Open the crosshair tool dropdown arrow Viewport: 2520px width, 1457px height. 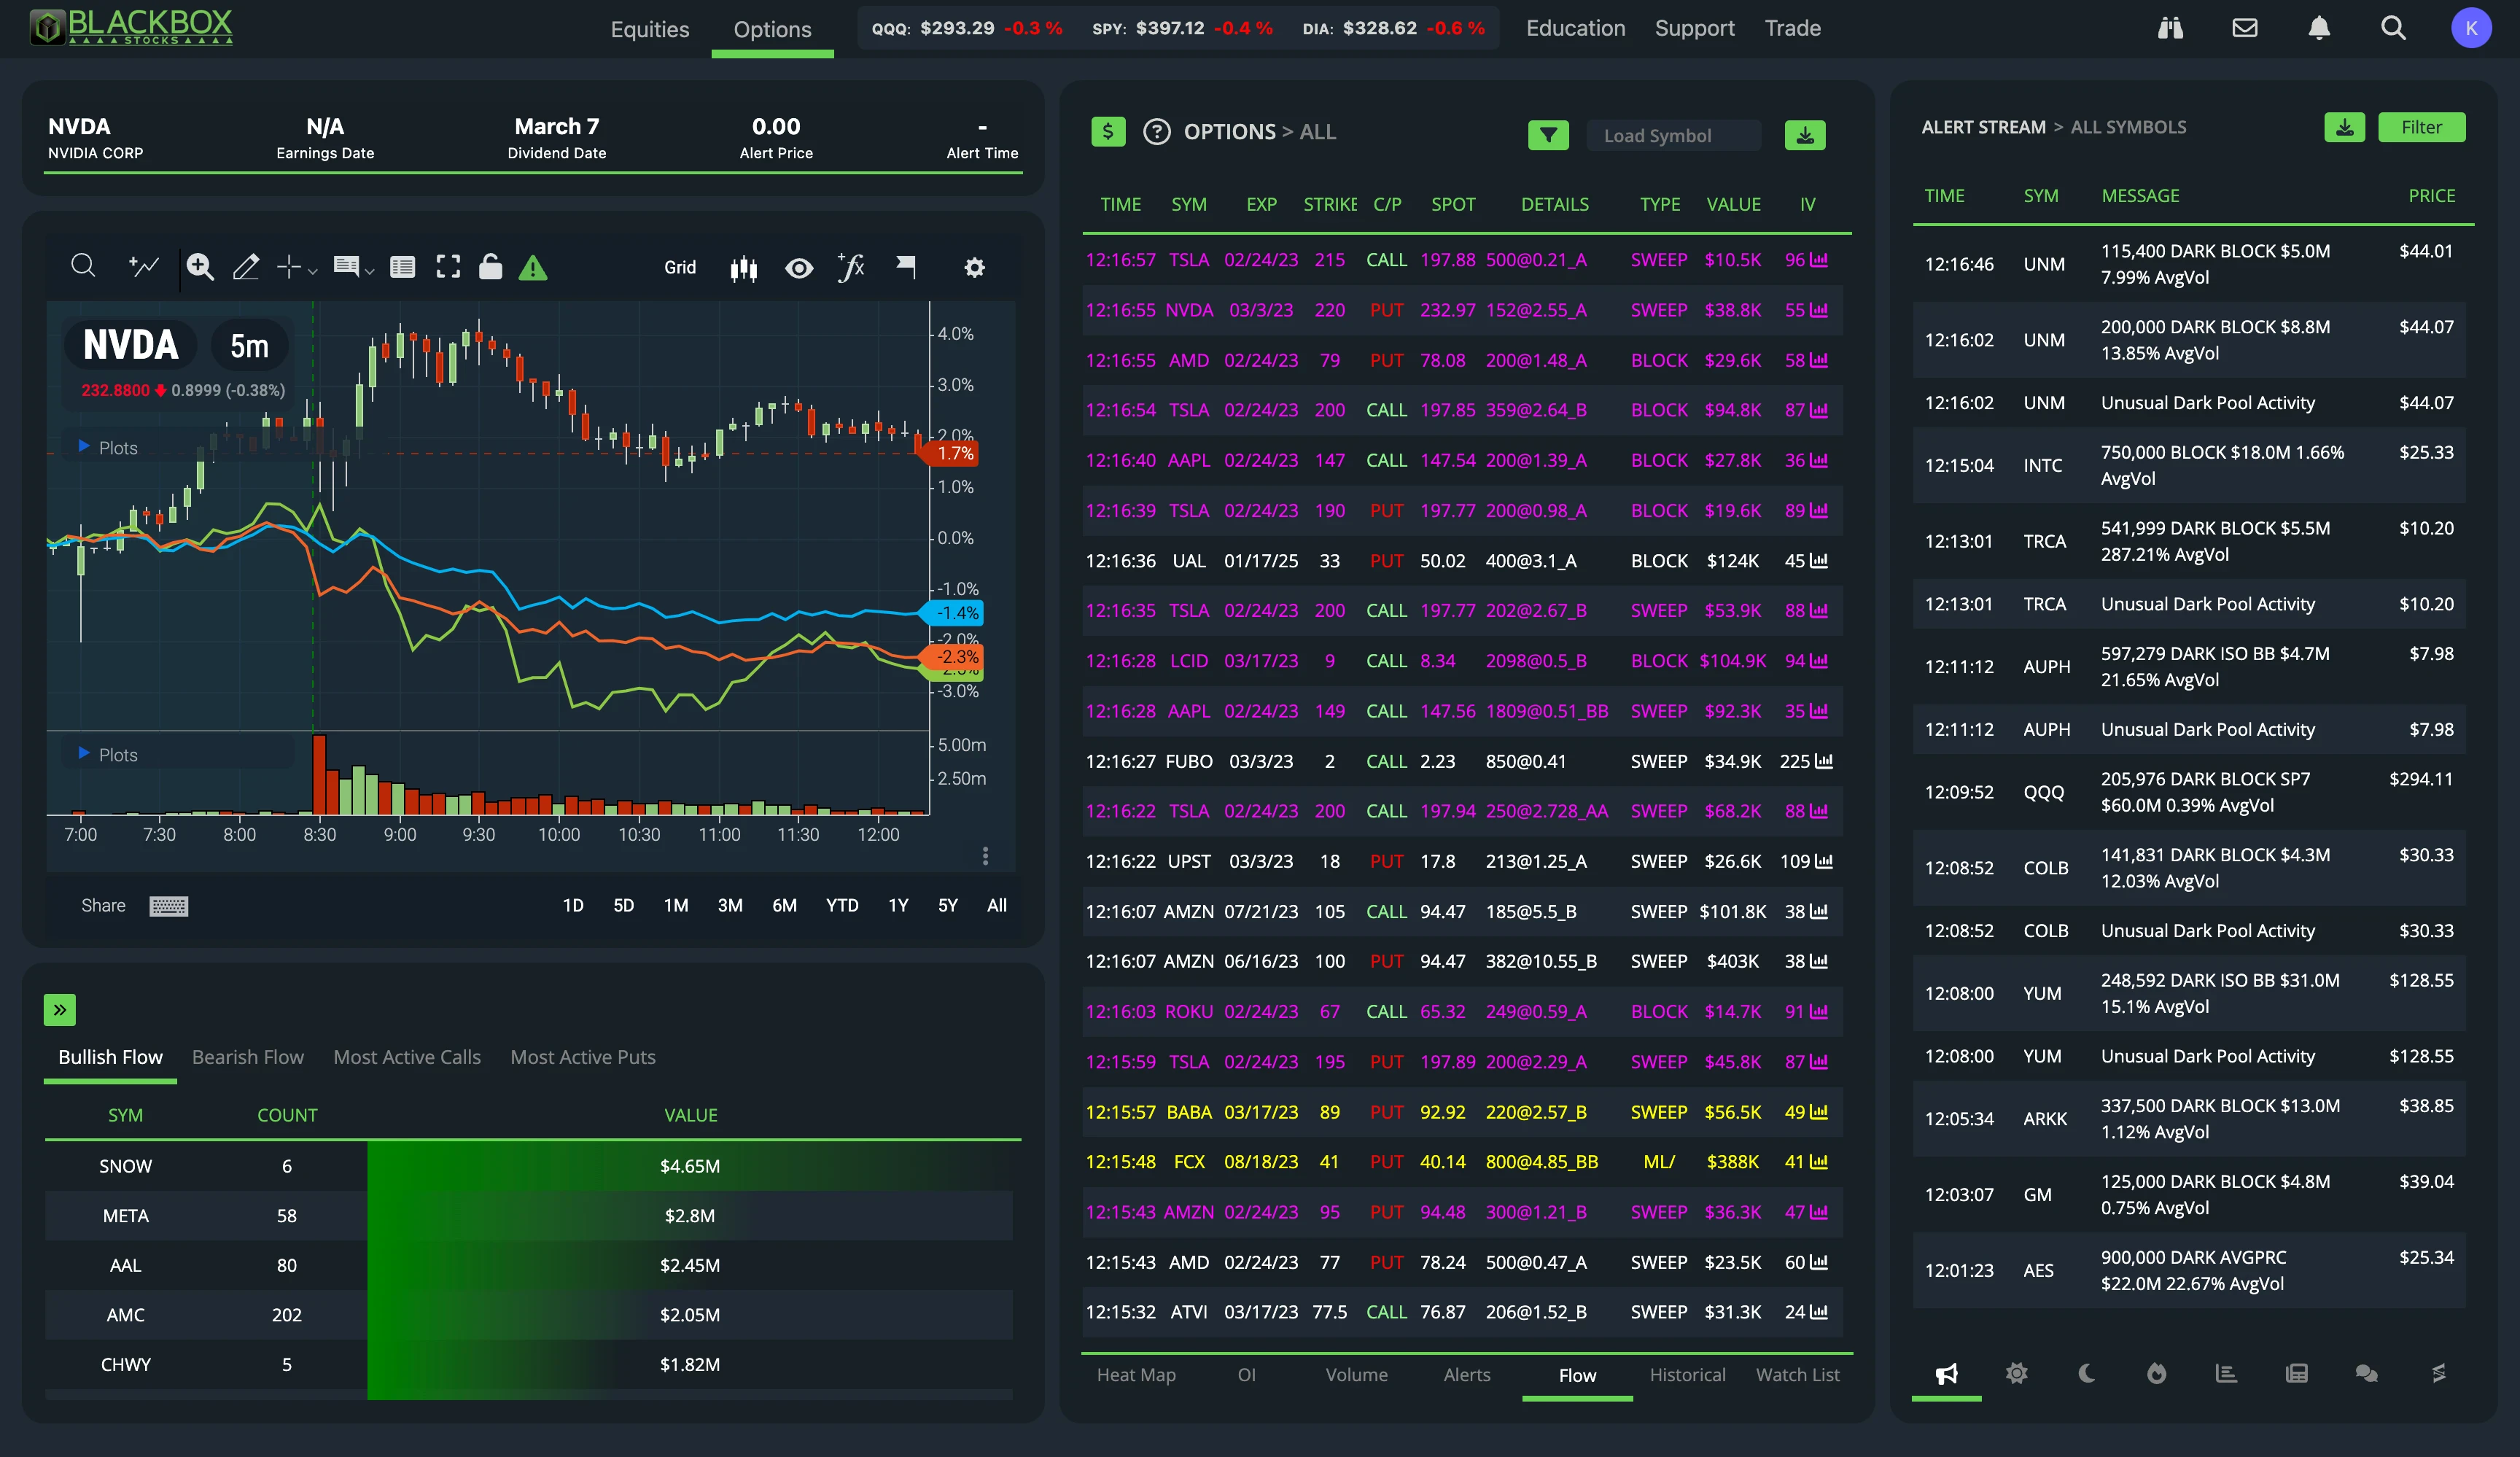tap(313, 271)
